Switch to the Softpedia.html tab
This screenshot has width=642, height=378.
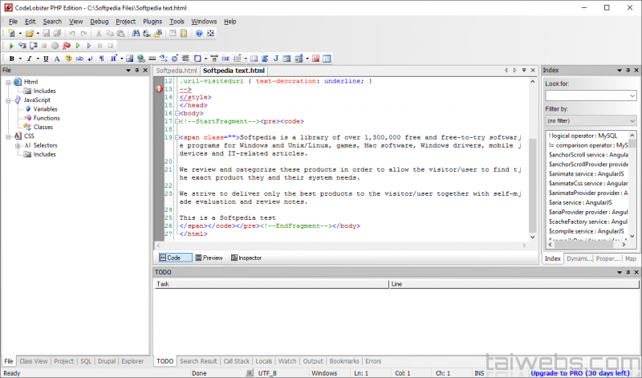tap(176, 71)
